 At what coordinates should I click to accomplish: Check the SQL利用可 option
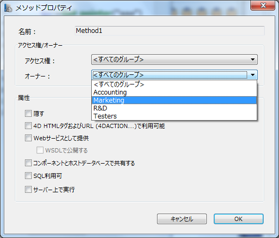pos(28,176)
